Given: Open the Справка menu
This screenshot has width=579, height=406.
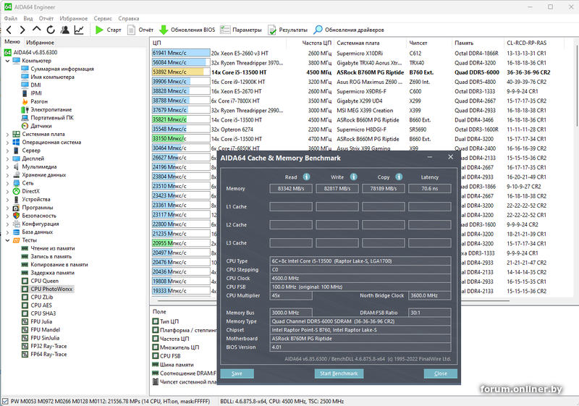Looking at the screenshot, I should tap(129, 19).
